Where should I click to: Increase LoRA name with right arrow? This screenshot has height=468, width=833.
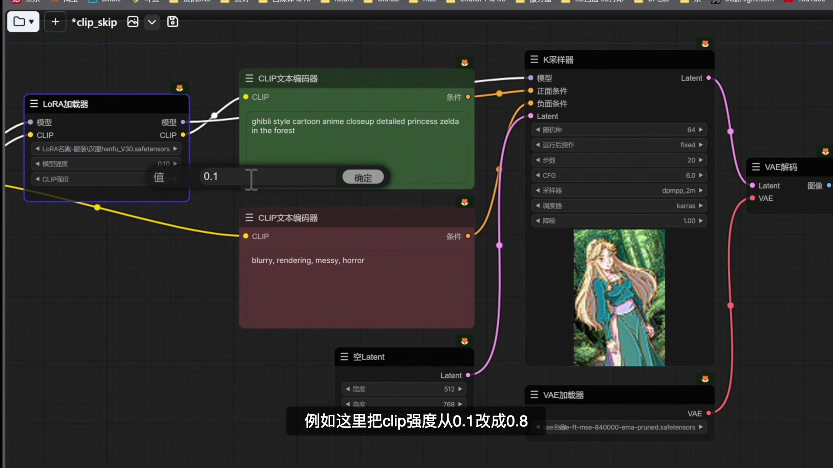point(175,149)
